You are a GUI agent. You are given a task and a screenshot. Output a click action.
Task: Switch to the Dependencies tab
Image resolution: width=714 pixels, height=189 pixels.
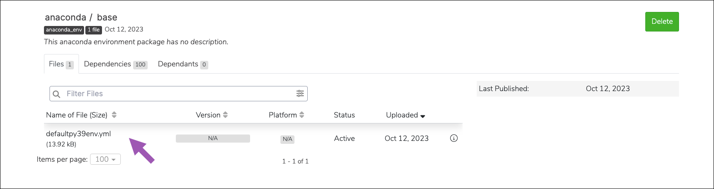[116, 64]
